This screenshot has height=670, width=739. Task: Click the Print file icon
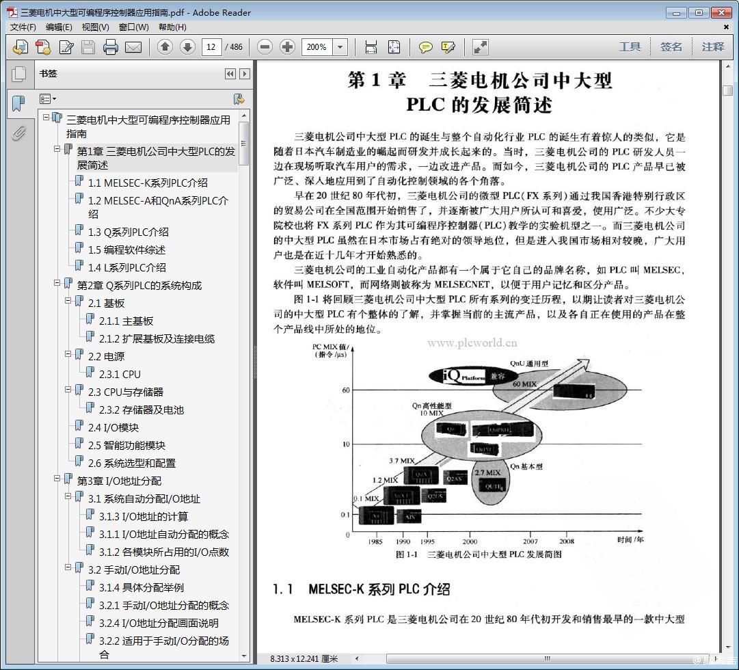pos(111,47)
